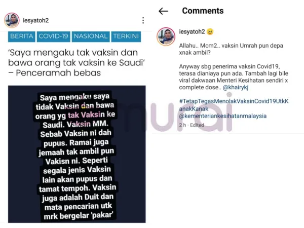
Task: Tap the teary-eyed emoji after the commenter name
Action: click(210, 31)
